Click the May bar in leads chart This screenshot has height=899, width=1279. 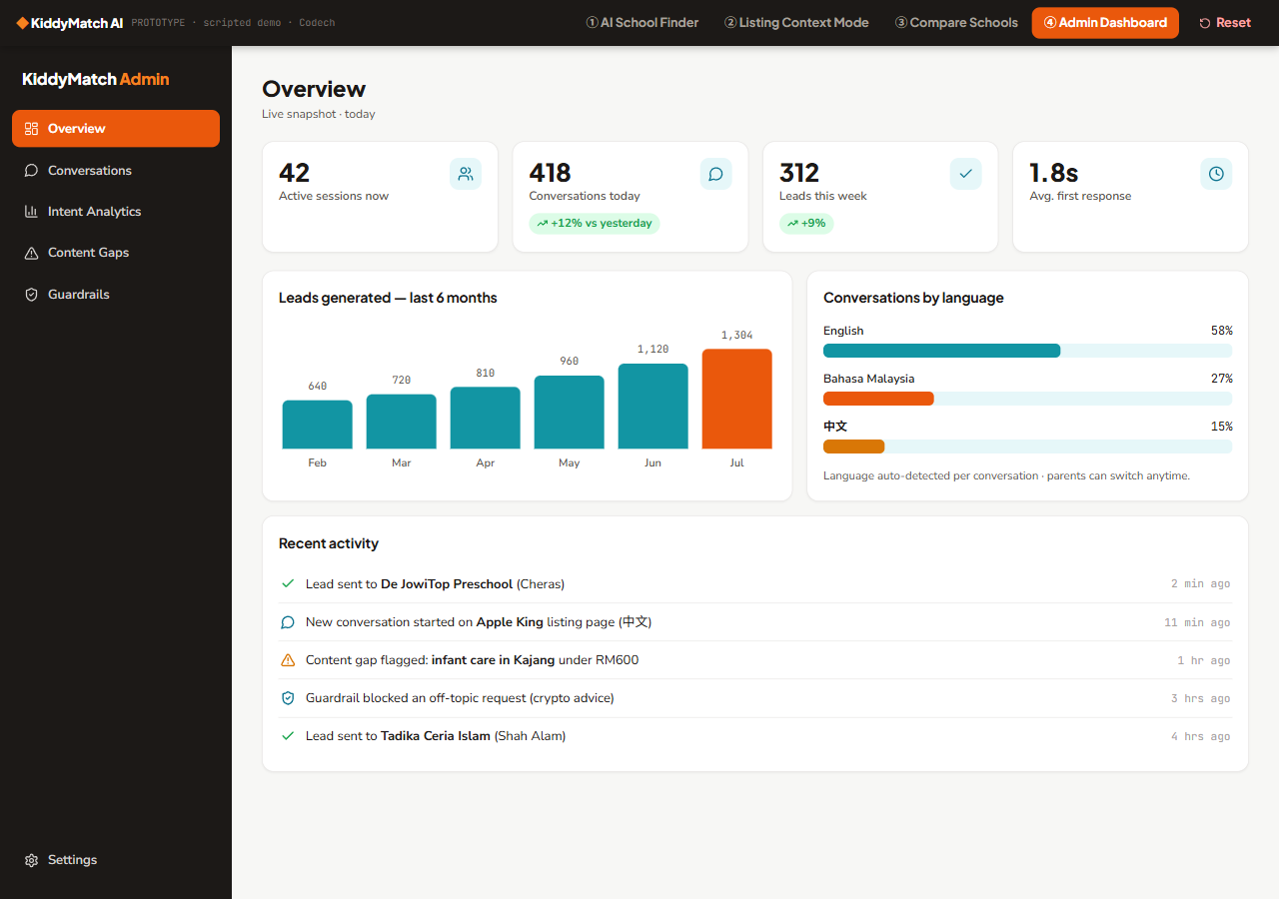coord(570,413)
